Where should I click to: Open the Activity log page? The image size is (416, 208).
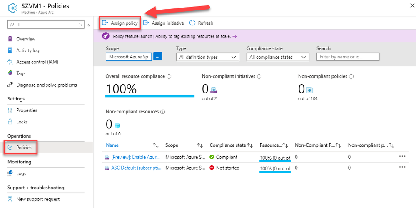coord(27,50)
